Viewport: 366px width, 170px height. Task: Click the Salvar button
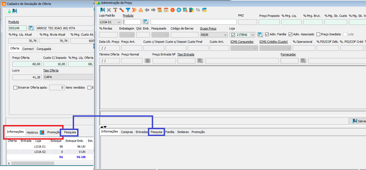point(359,121)
